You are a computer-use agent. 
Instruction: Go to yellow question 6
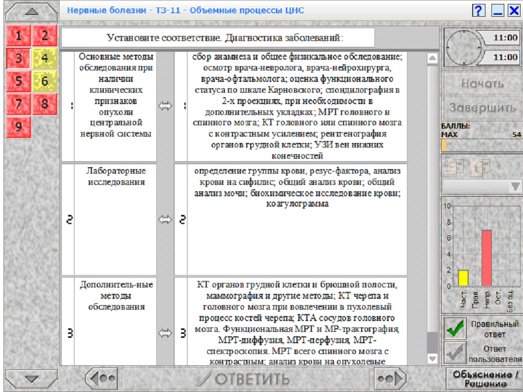(45, 81)
